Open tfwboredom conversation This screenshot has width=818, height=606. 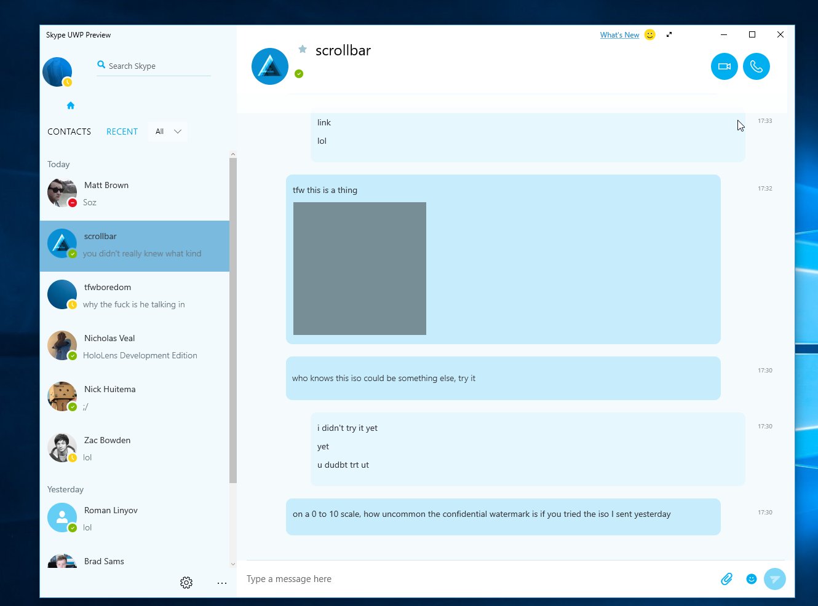click(x=135, y=297)
